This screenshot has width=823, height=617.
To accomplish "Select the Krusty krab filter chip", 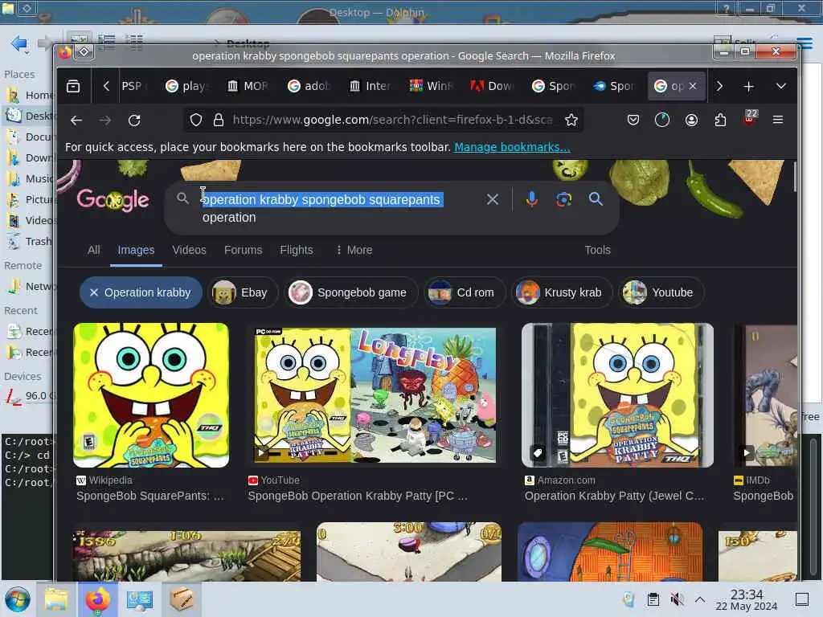I will (561, 292).
